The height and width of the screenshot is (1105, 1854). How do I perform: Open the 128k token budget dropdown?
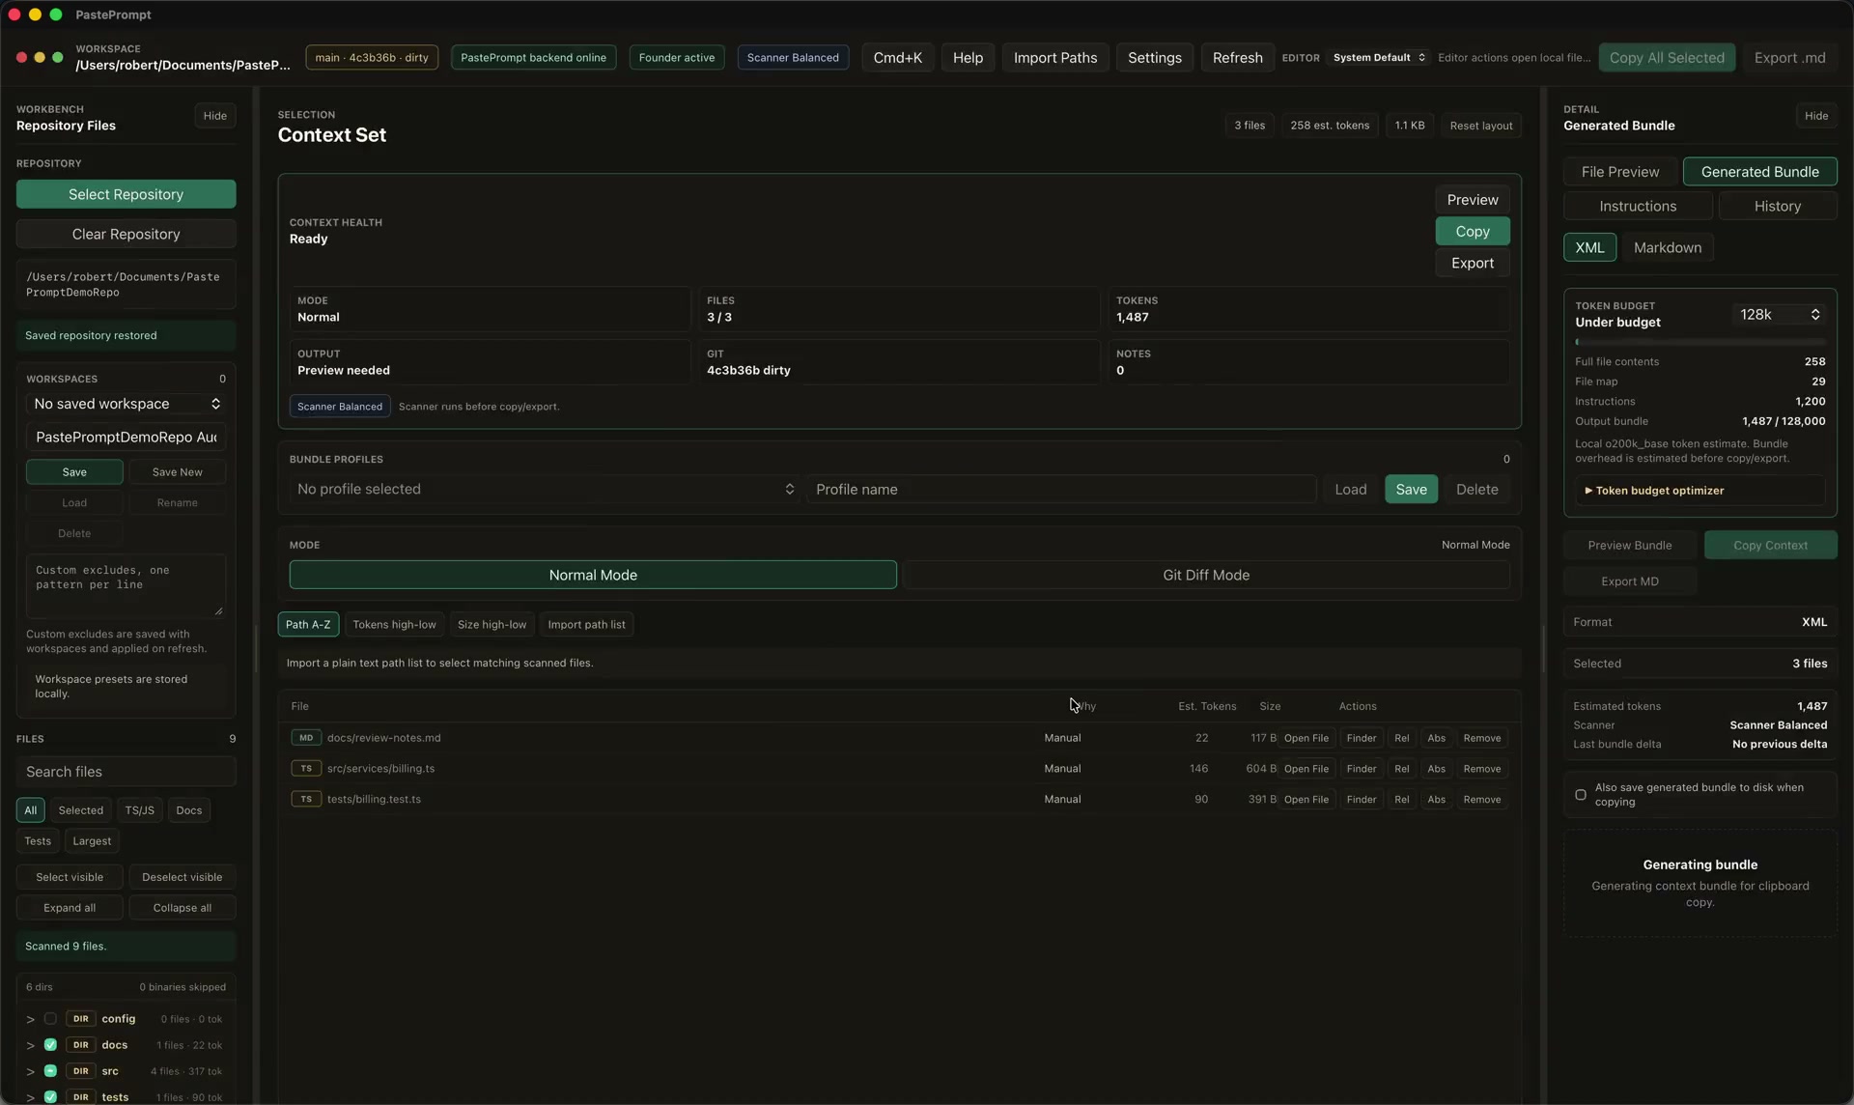[x=1778, y=315]
